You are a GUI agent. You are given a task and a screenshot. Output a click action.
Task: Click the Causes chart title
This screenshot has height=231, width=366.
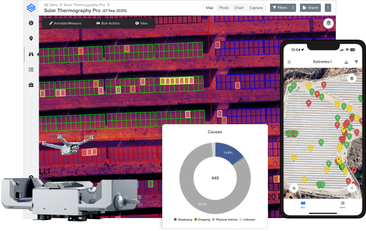click(x=215, y=132)
